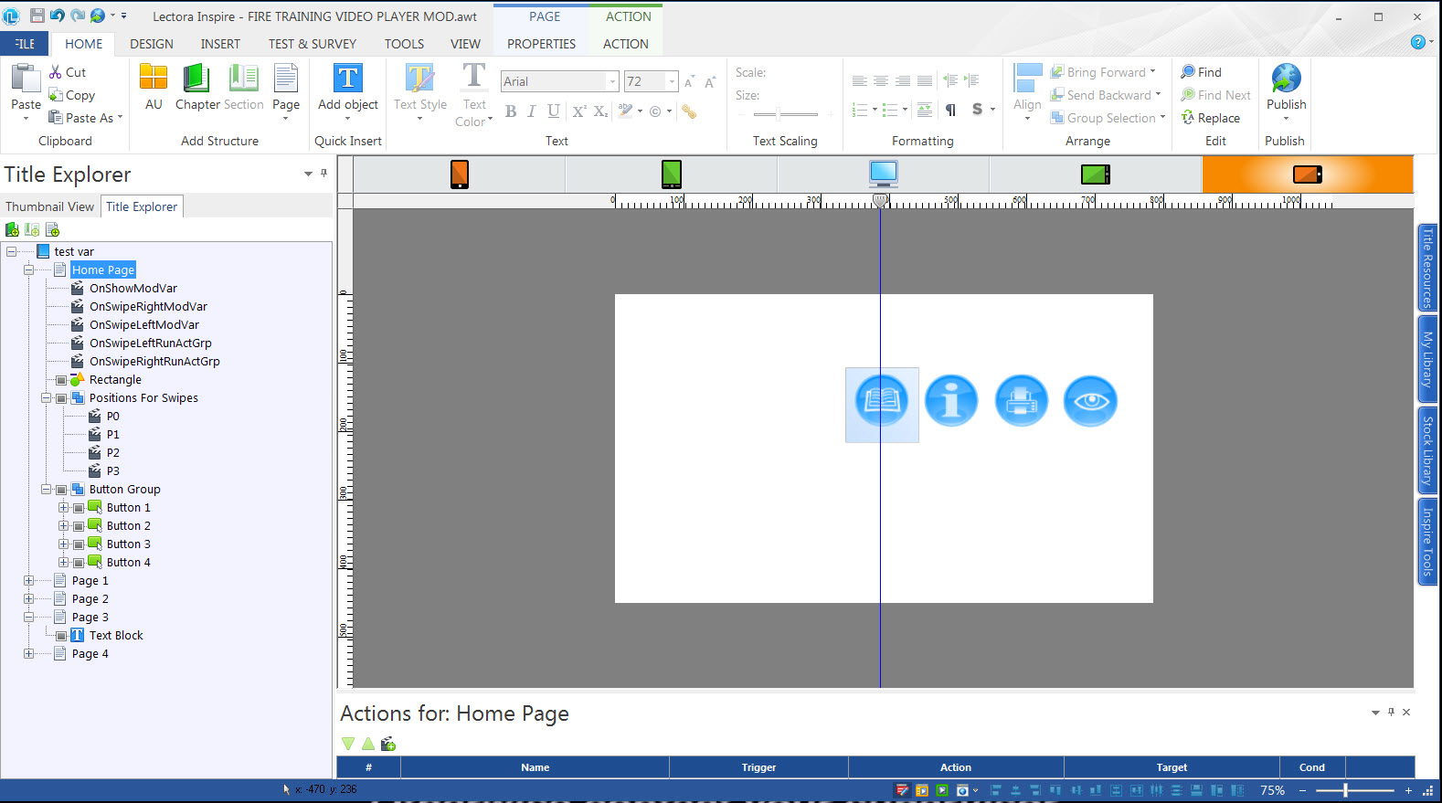Select the OnSwipeLeftModVar action in tree

(x=144, y=325)
